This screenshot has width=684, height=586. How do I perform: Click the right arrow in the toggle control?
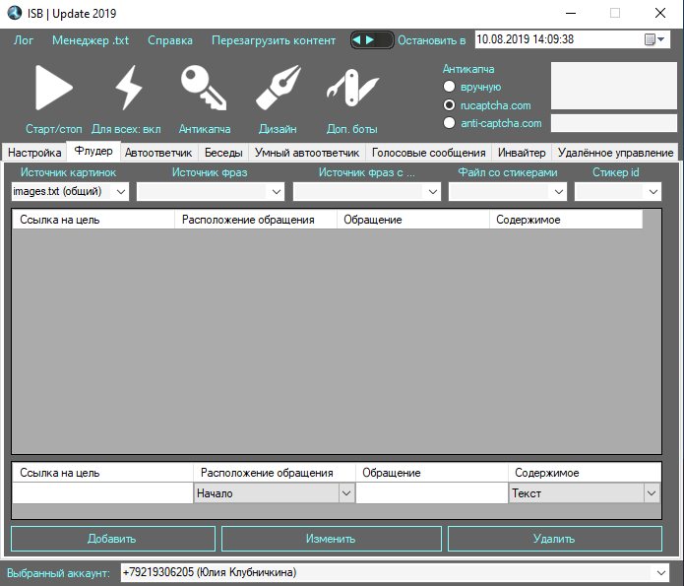369,40
